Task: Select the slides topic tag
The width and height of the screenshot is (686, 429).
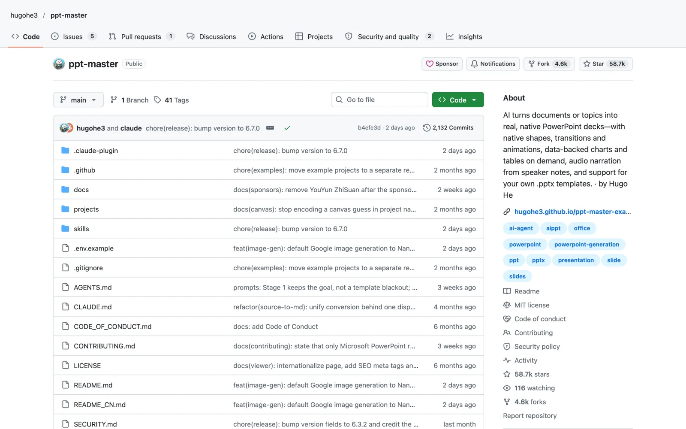Action: 517,276
